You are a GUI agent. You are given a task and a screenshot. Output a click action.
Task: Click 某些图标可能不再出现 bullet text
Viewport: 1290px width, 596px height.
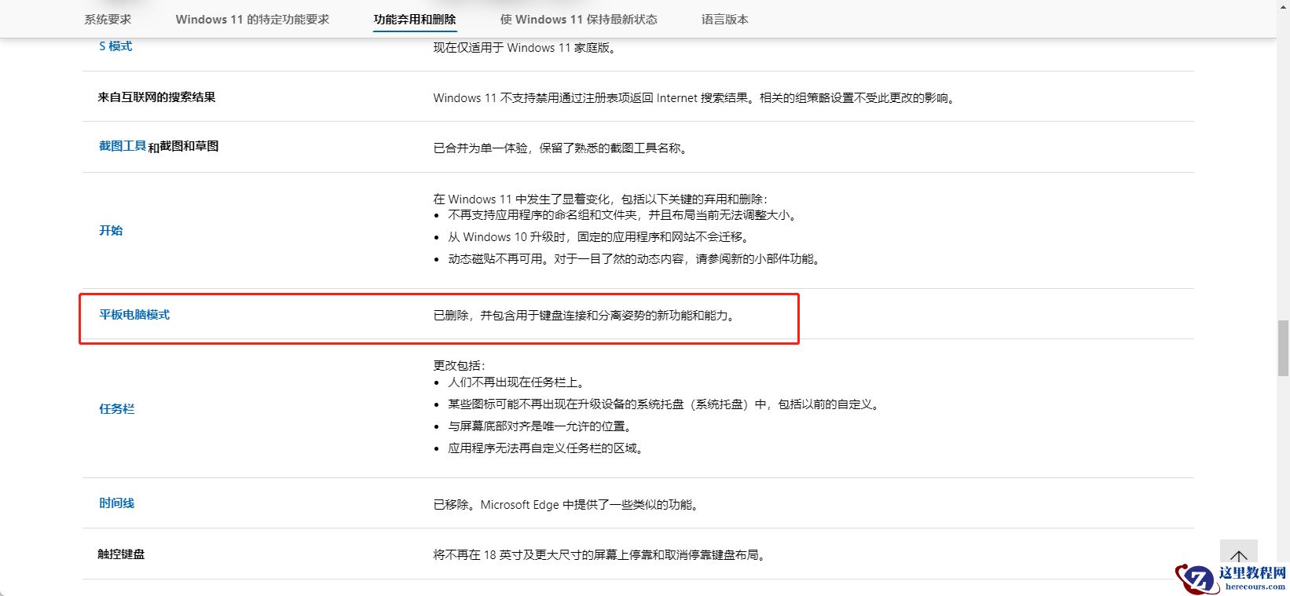pos(665,404)
